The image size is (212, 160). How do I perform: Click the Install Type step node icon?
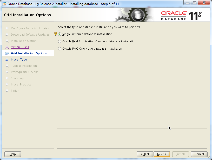click(x=7, y=60)
